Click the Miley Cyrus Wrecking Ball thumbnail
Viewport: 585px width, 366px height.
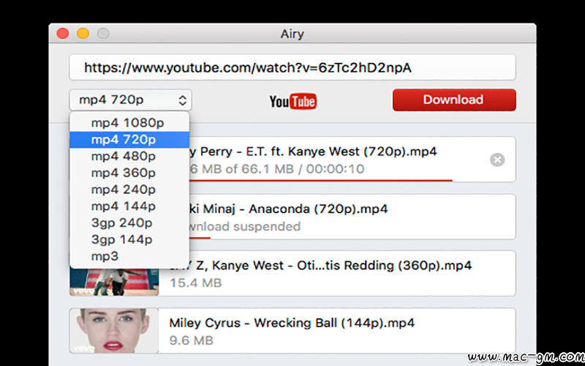(114, 331)
